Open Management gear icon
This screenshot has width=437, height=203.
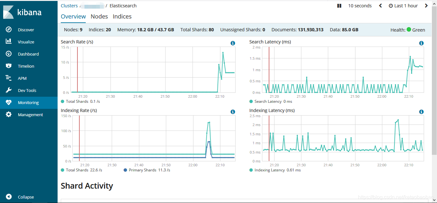tap(9, 114)
